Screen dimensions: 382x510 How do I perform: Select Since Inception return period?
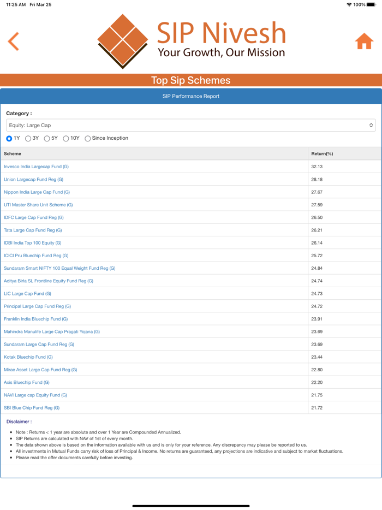click(x=87, y=139)
